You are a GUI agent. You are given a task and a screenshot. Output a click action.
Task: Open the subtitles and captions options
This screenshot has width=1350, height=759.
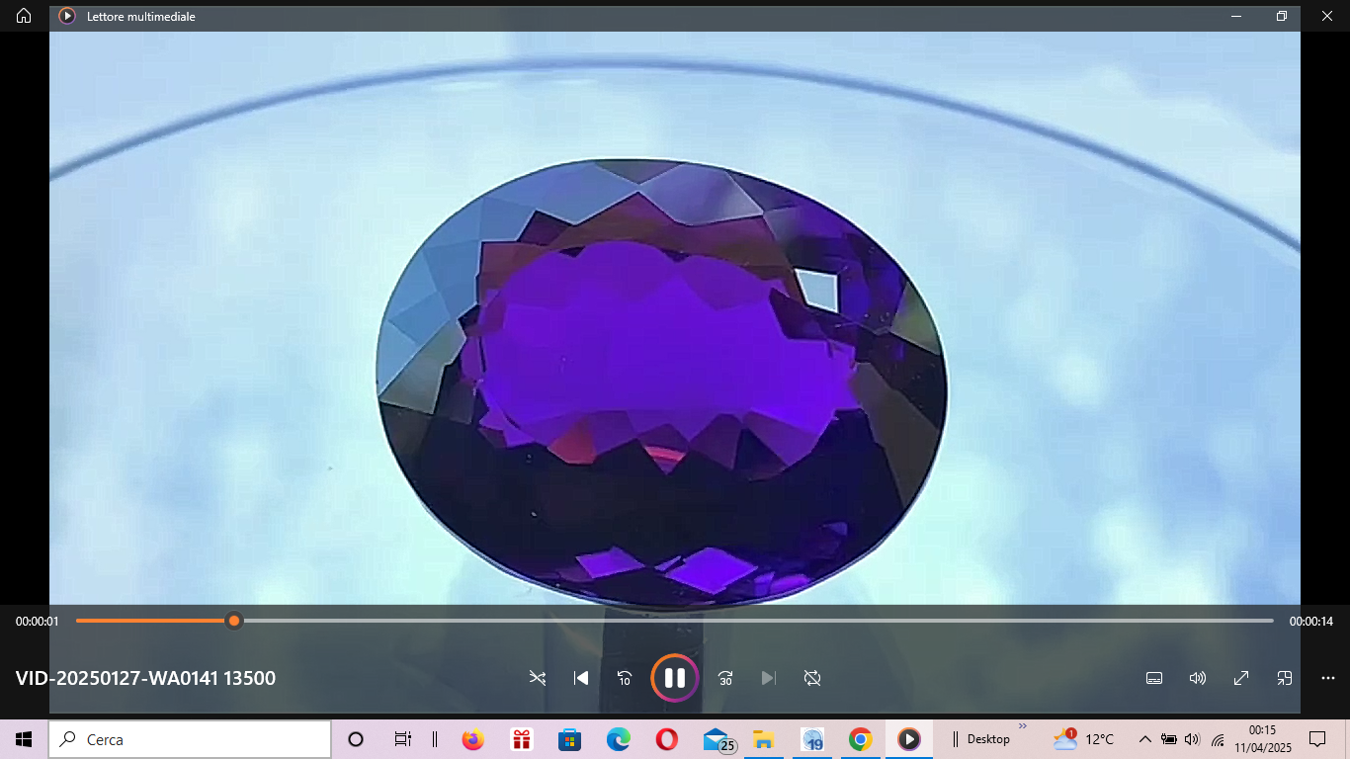[x=1153, y=678]
